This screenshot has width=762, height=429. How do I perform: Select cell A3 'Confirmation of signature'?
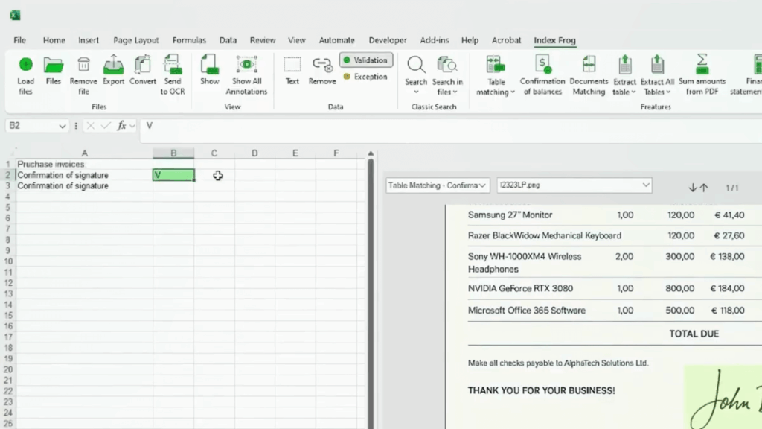click(x=84, y=185)
